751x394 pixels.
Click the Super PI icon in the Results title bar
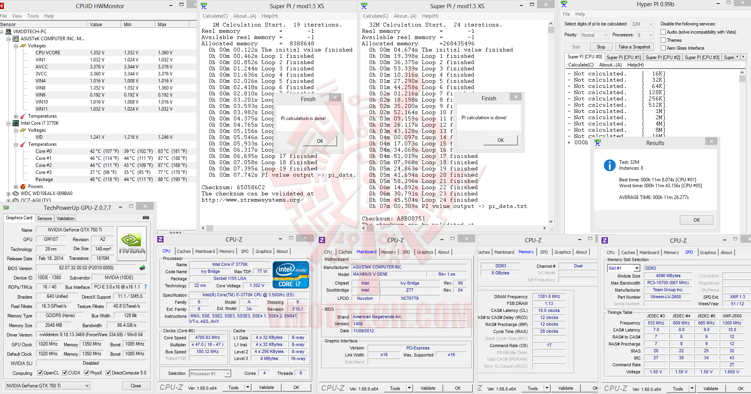pyautogui.click(x=597, y=143)
